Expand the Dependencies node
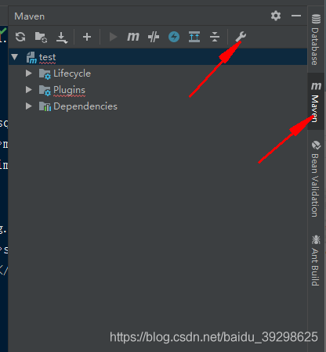326x352 pixels. (x=29, y=106)
